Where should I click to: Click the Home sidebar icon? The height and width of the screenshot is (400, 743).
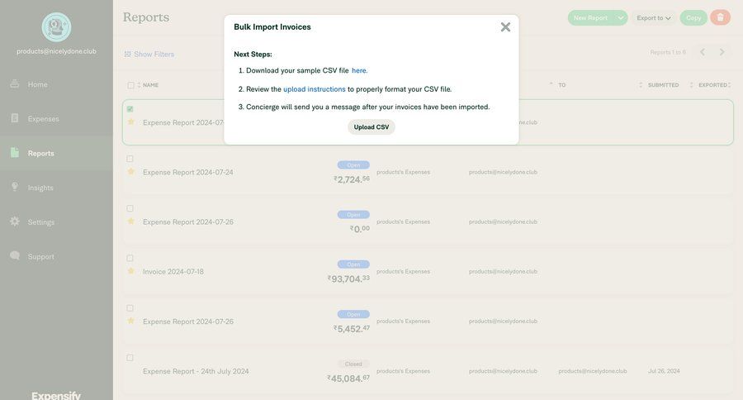coord(15,84)
